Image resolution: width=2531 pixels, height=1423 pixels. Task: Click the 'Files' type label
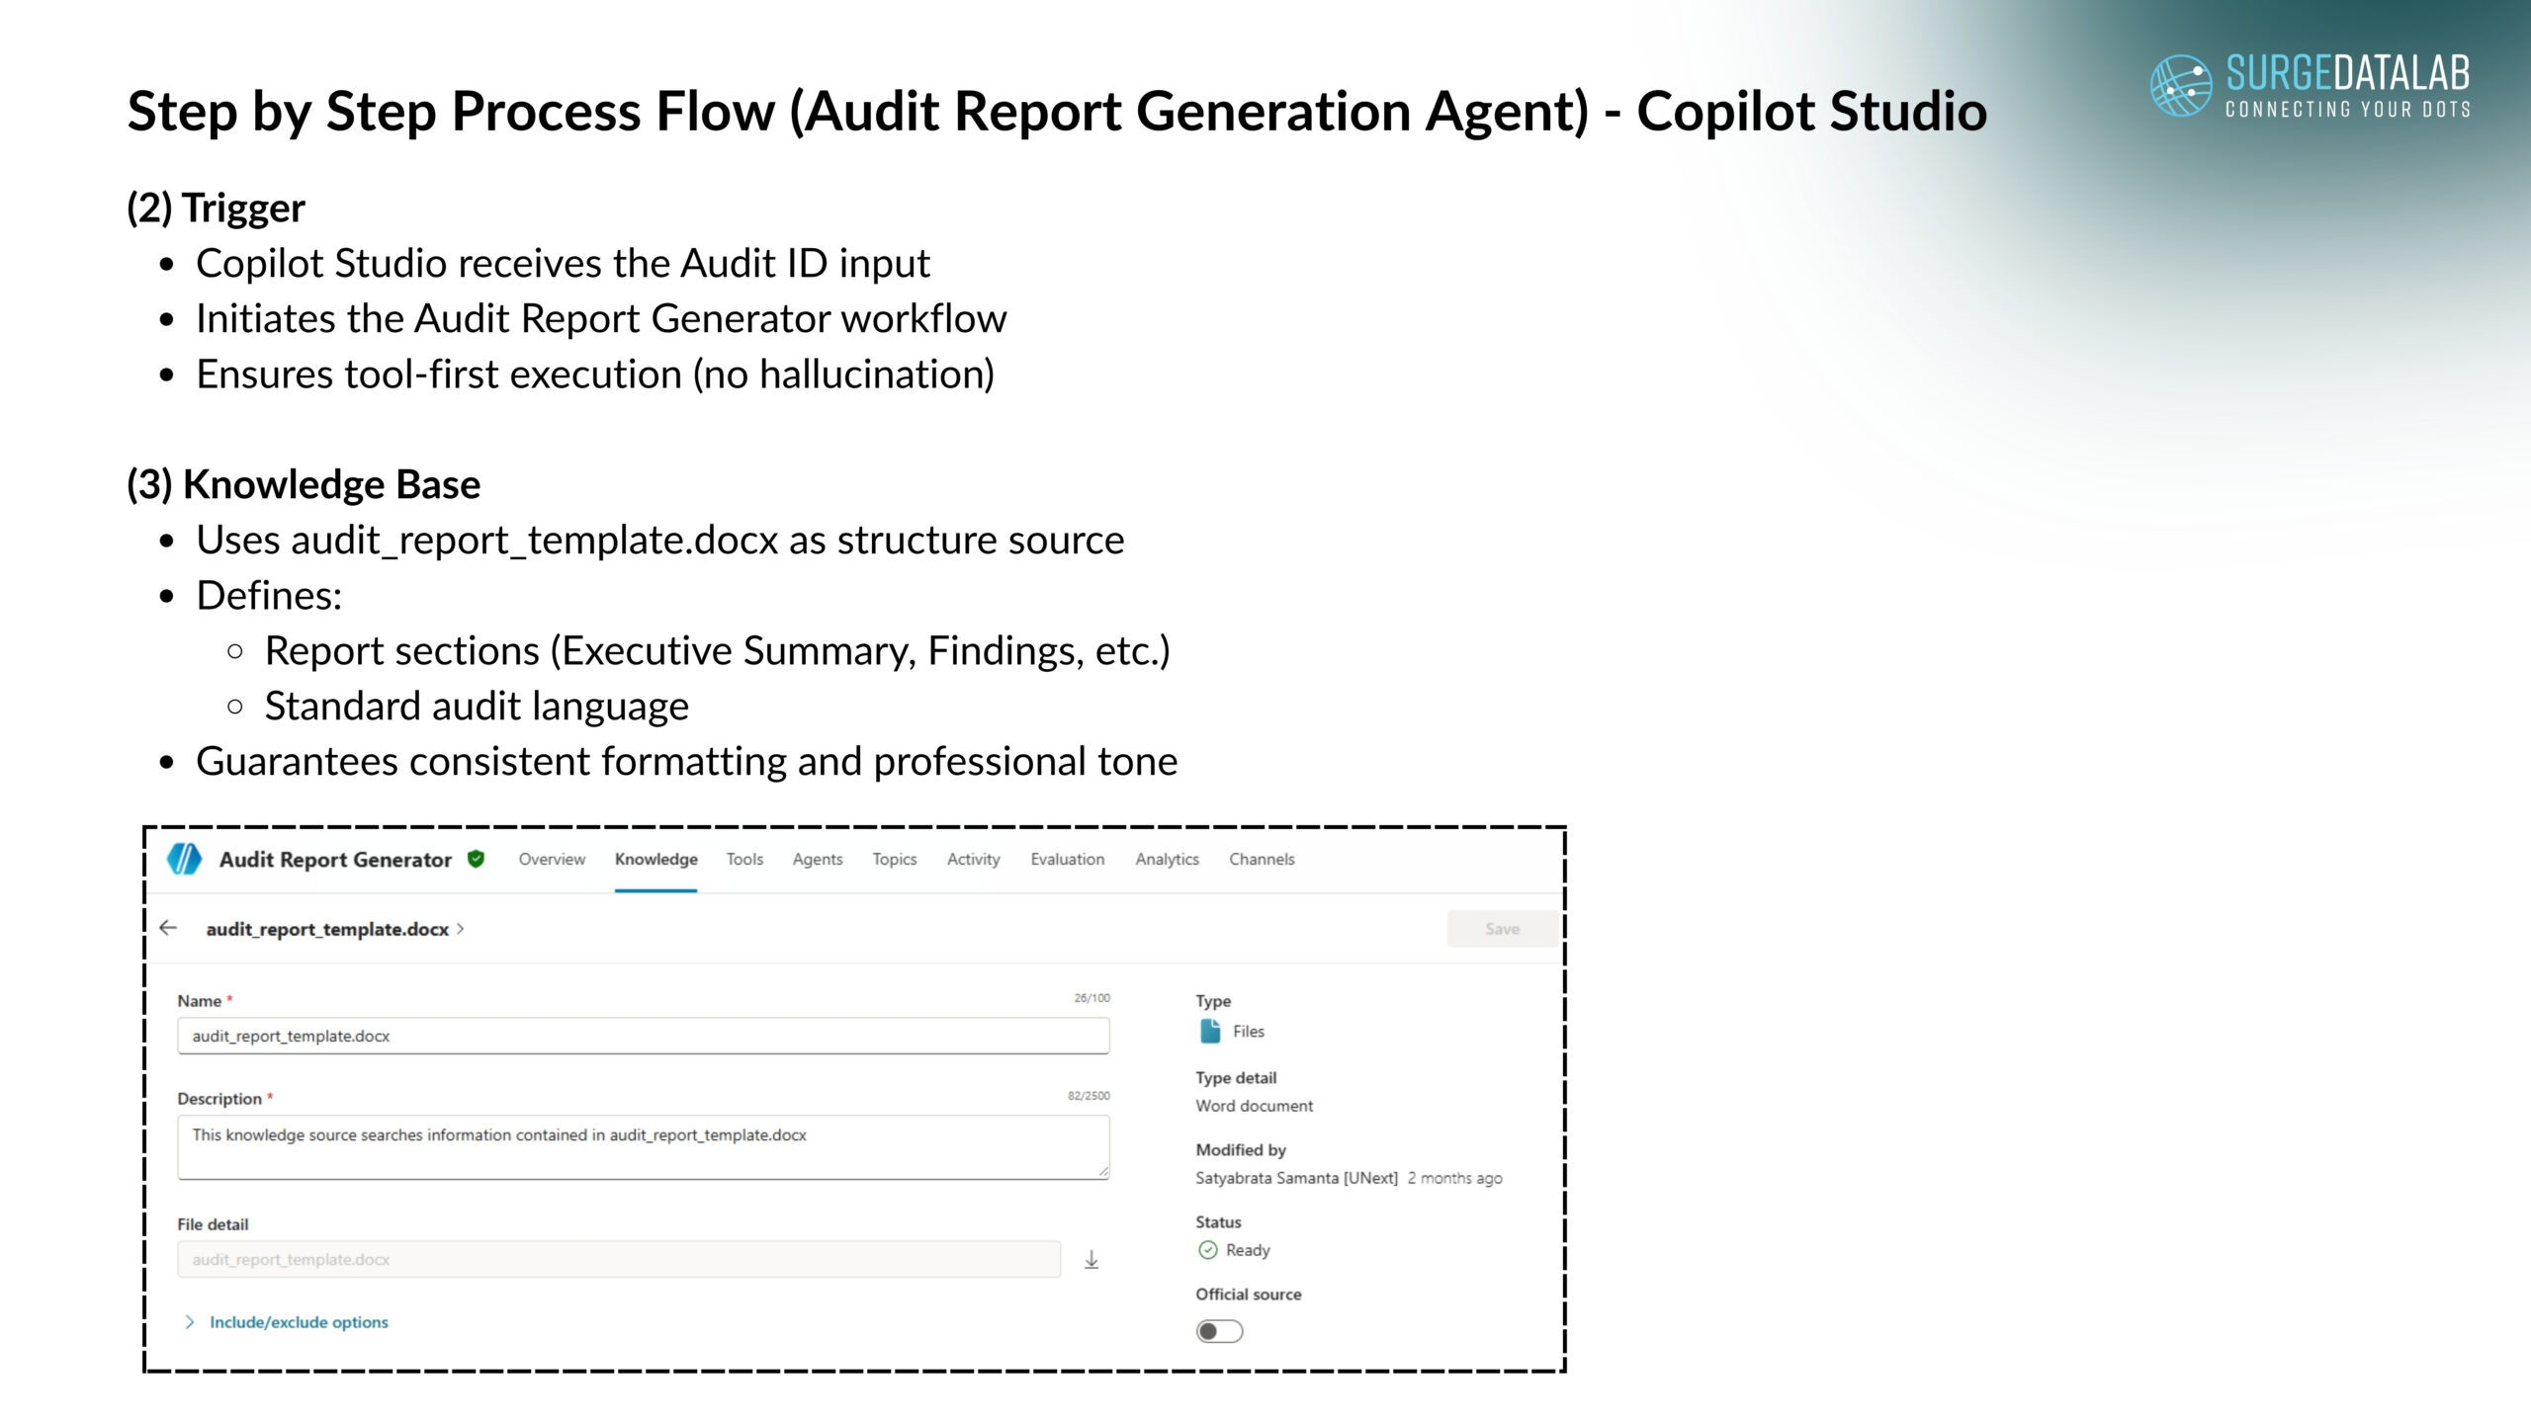pyautogui.click(x=1249, y=1031)
